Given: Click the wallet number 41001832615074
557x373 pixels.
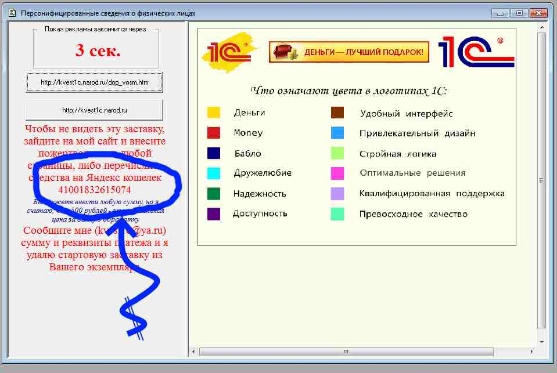Looking at the screenshot, I should [95, 190].
